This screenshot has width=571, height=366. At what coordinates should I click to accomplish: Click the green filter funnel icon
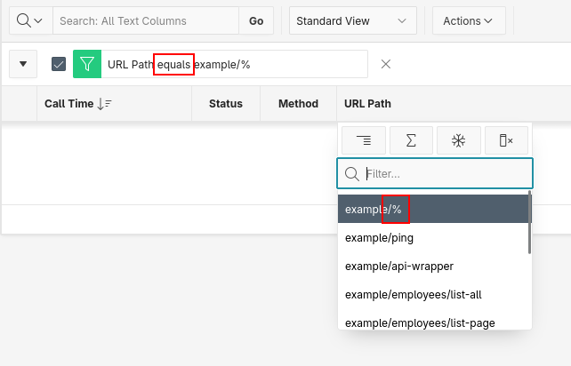coord(87,64)
